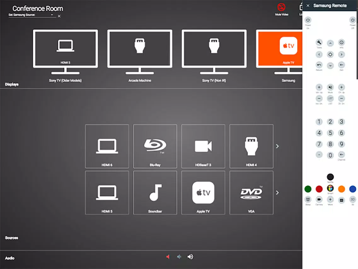The image size is (358, 269).
Task: Click Vol Up plus button
Action: click(x=319, y=87)
